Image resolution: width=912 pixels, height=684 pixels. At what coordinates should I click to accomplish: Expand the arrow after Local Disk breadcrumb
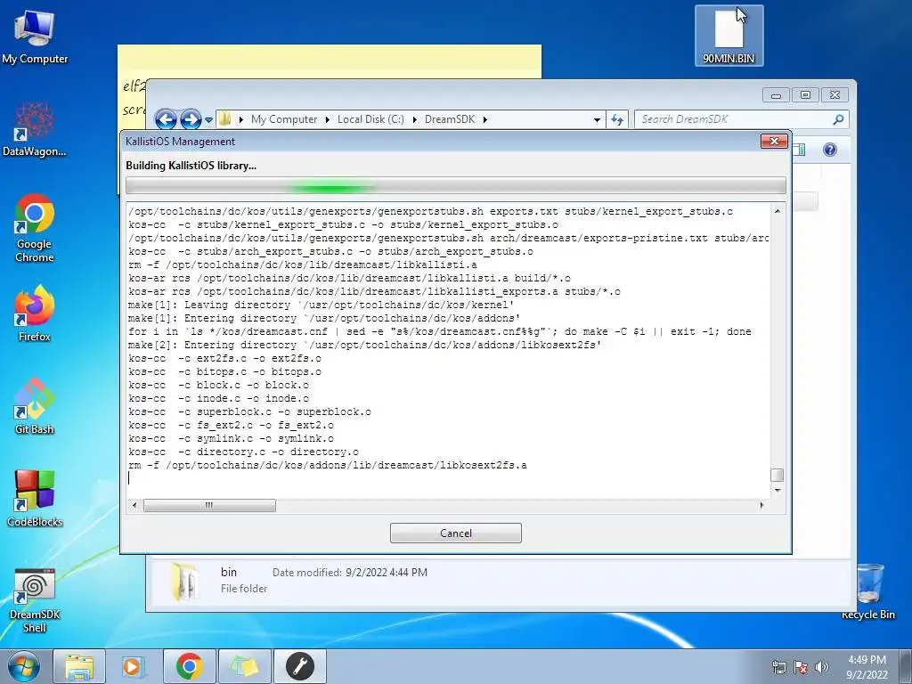point(415,120)
